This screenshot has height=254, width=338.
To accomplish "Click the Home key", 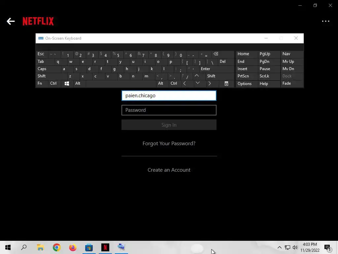I will click(x=247, y=54).
